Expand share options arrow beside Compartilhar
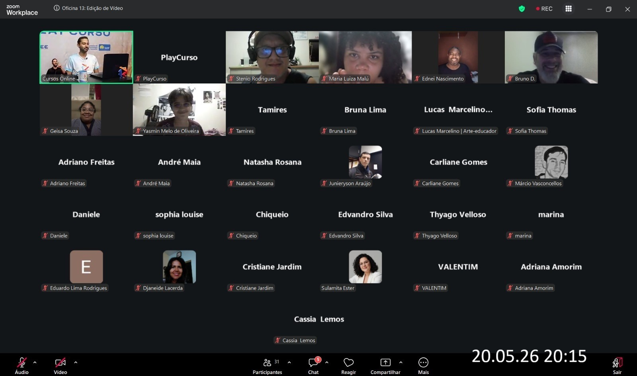This screenshot has height=376, width=637. 401,362
